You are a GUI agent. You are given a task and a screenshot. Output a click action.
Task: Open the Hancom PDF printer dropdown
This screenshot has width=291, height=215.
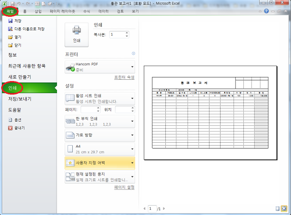100,67
